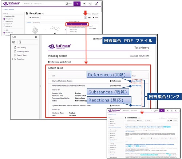This screenshot has width=182, height=159.
Task: Uncheck the 90-100% yield filter
Action: tap(4, 33)
